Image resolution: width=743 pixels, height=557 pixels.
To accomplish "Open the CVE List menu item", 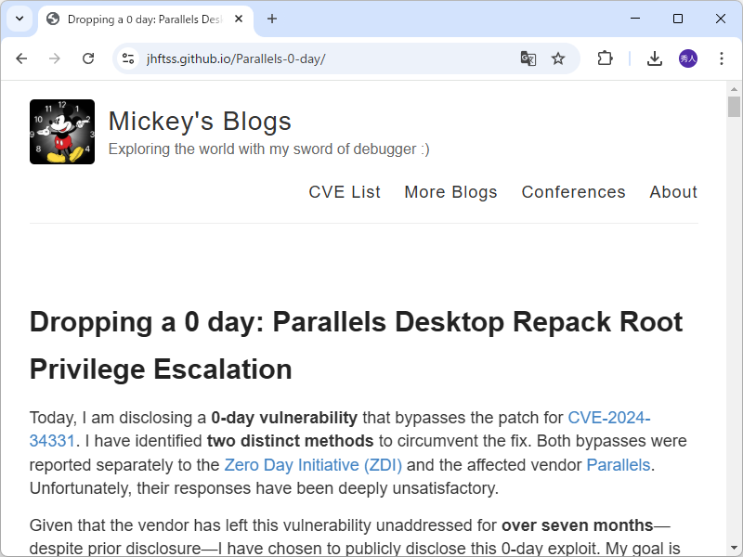I will (345, 192).
